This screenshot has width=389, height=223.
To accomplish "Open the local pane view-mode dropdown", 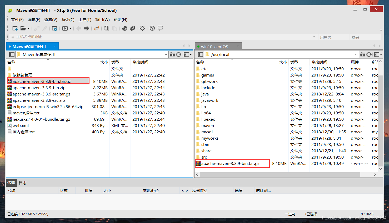I will 191,54.
